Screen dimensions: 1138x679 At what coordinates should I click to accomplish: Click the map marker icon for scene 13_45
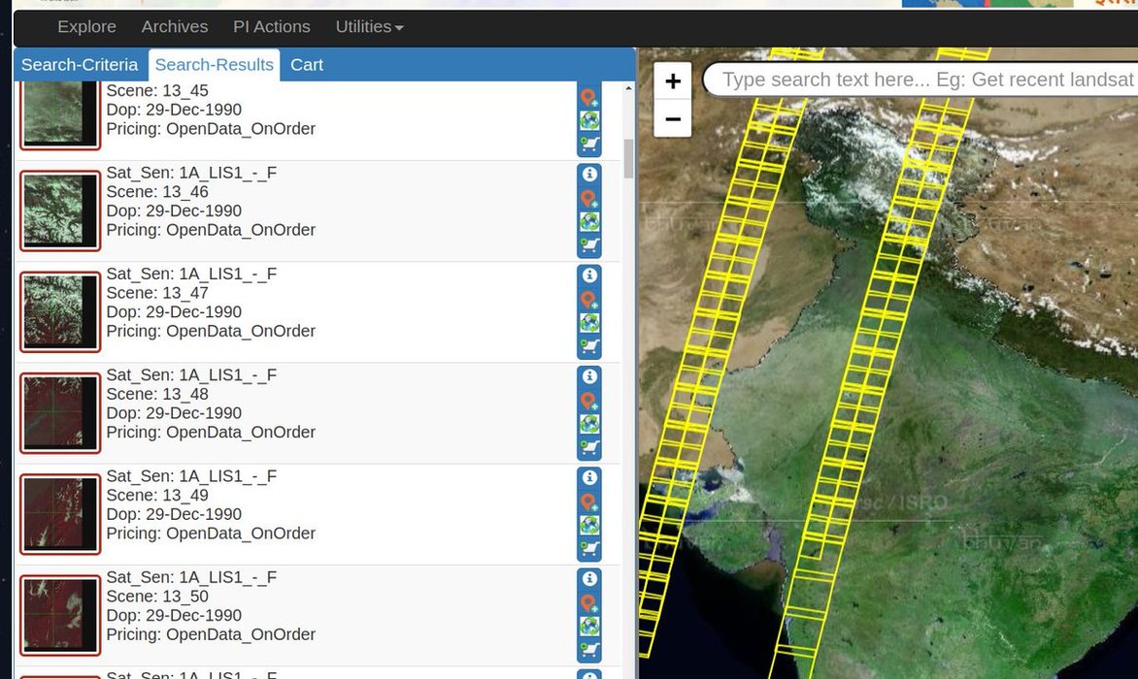588,98
